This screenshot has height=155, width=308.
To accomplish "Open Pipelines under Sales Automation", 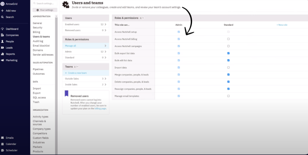I will [38, 69].
